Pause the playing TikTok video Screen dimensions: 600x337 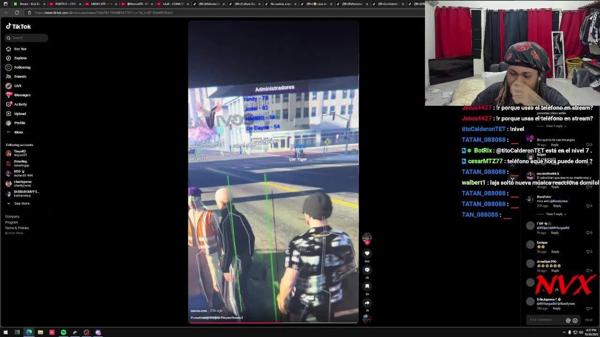(273, 172)
